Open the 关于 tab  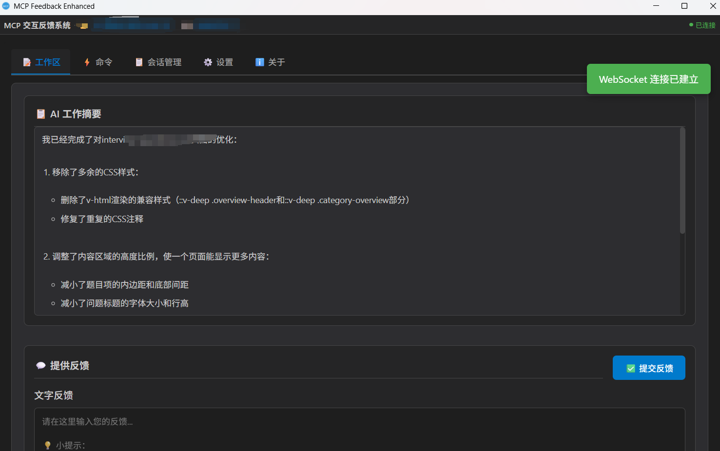(x=270, y=62)
